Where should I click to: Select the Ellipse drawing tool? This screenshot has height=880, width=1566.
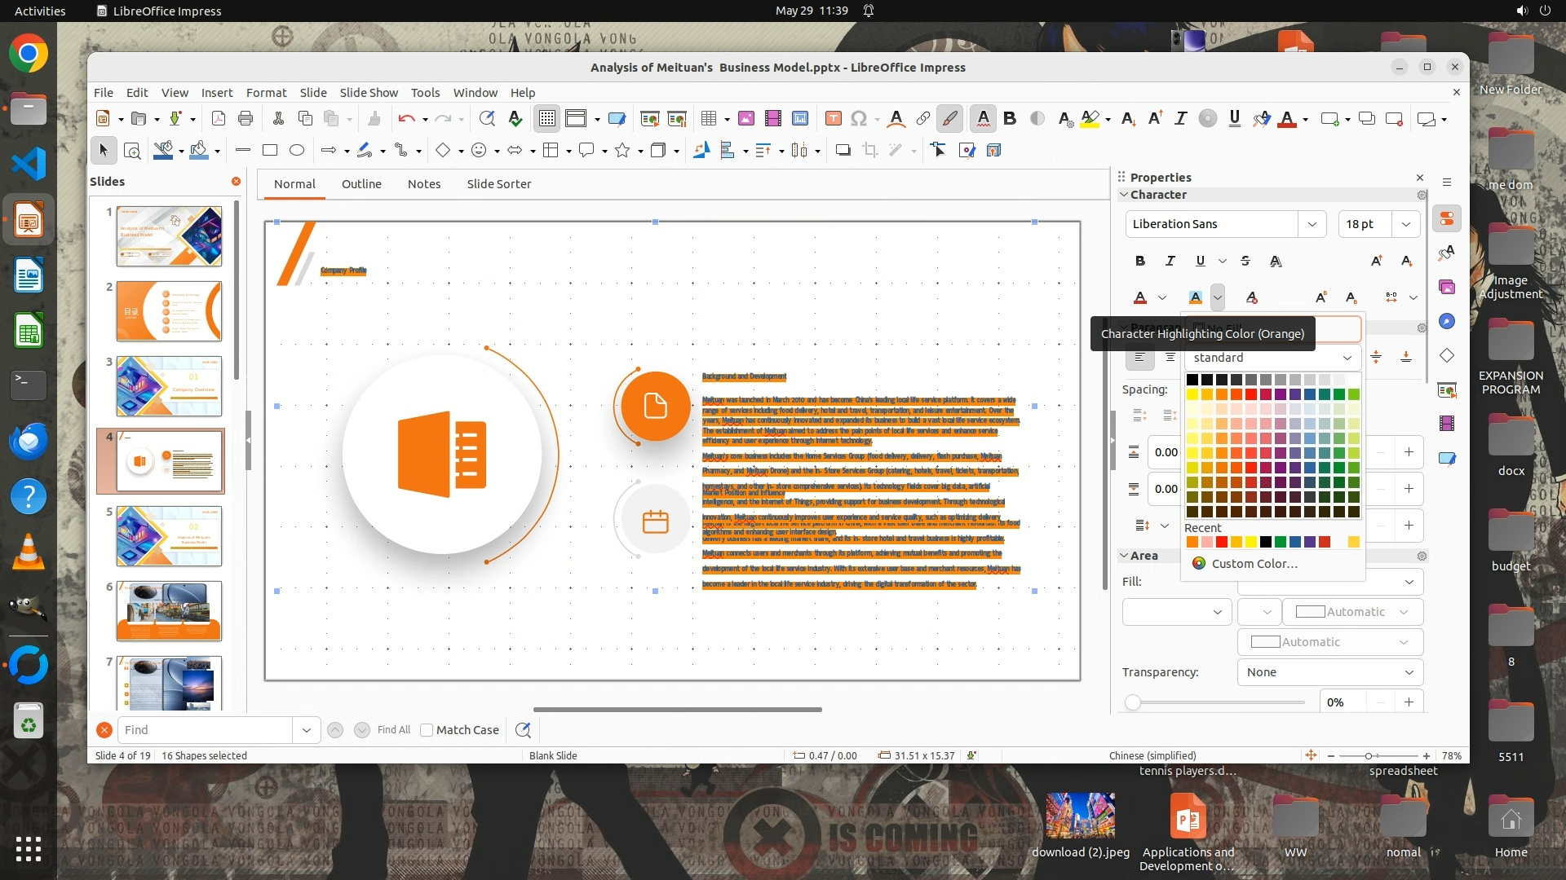click(297, 150)
